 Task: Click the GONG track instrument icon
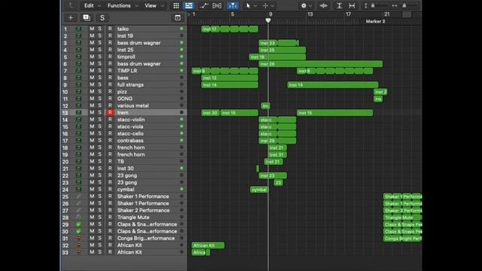[78, 99]
